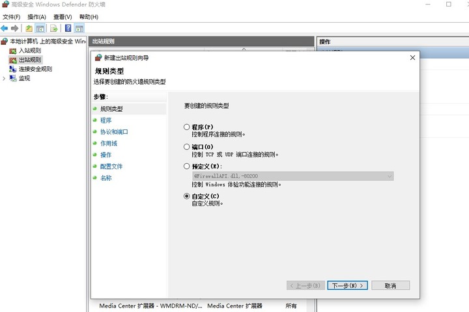
Task: Select the 端口(O) radio button
Action: coord(187,147)
